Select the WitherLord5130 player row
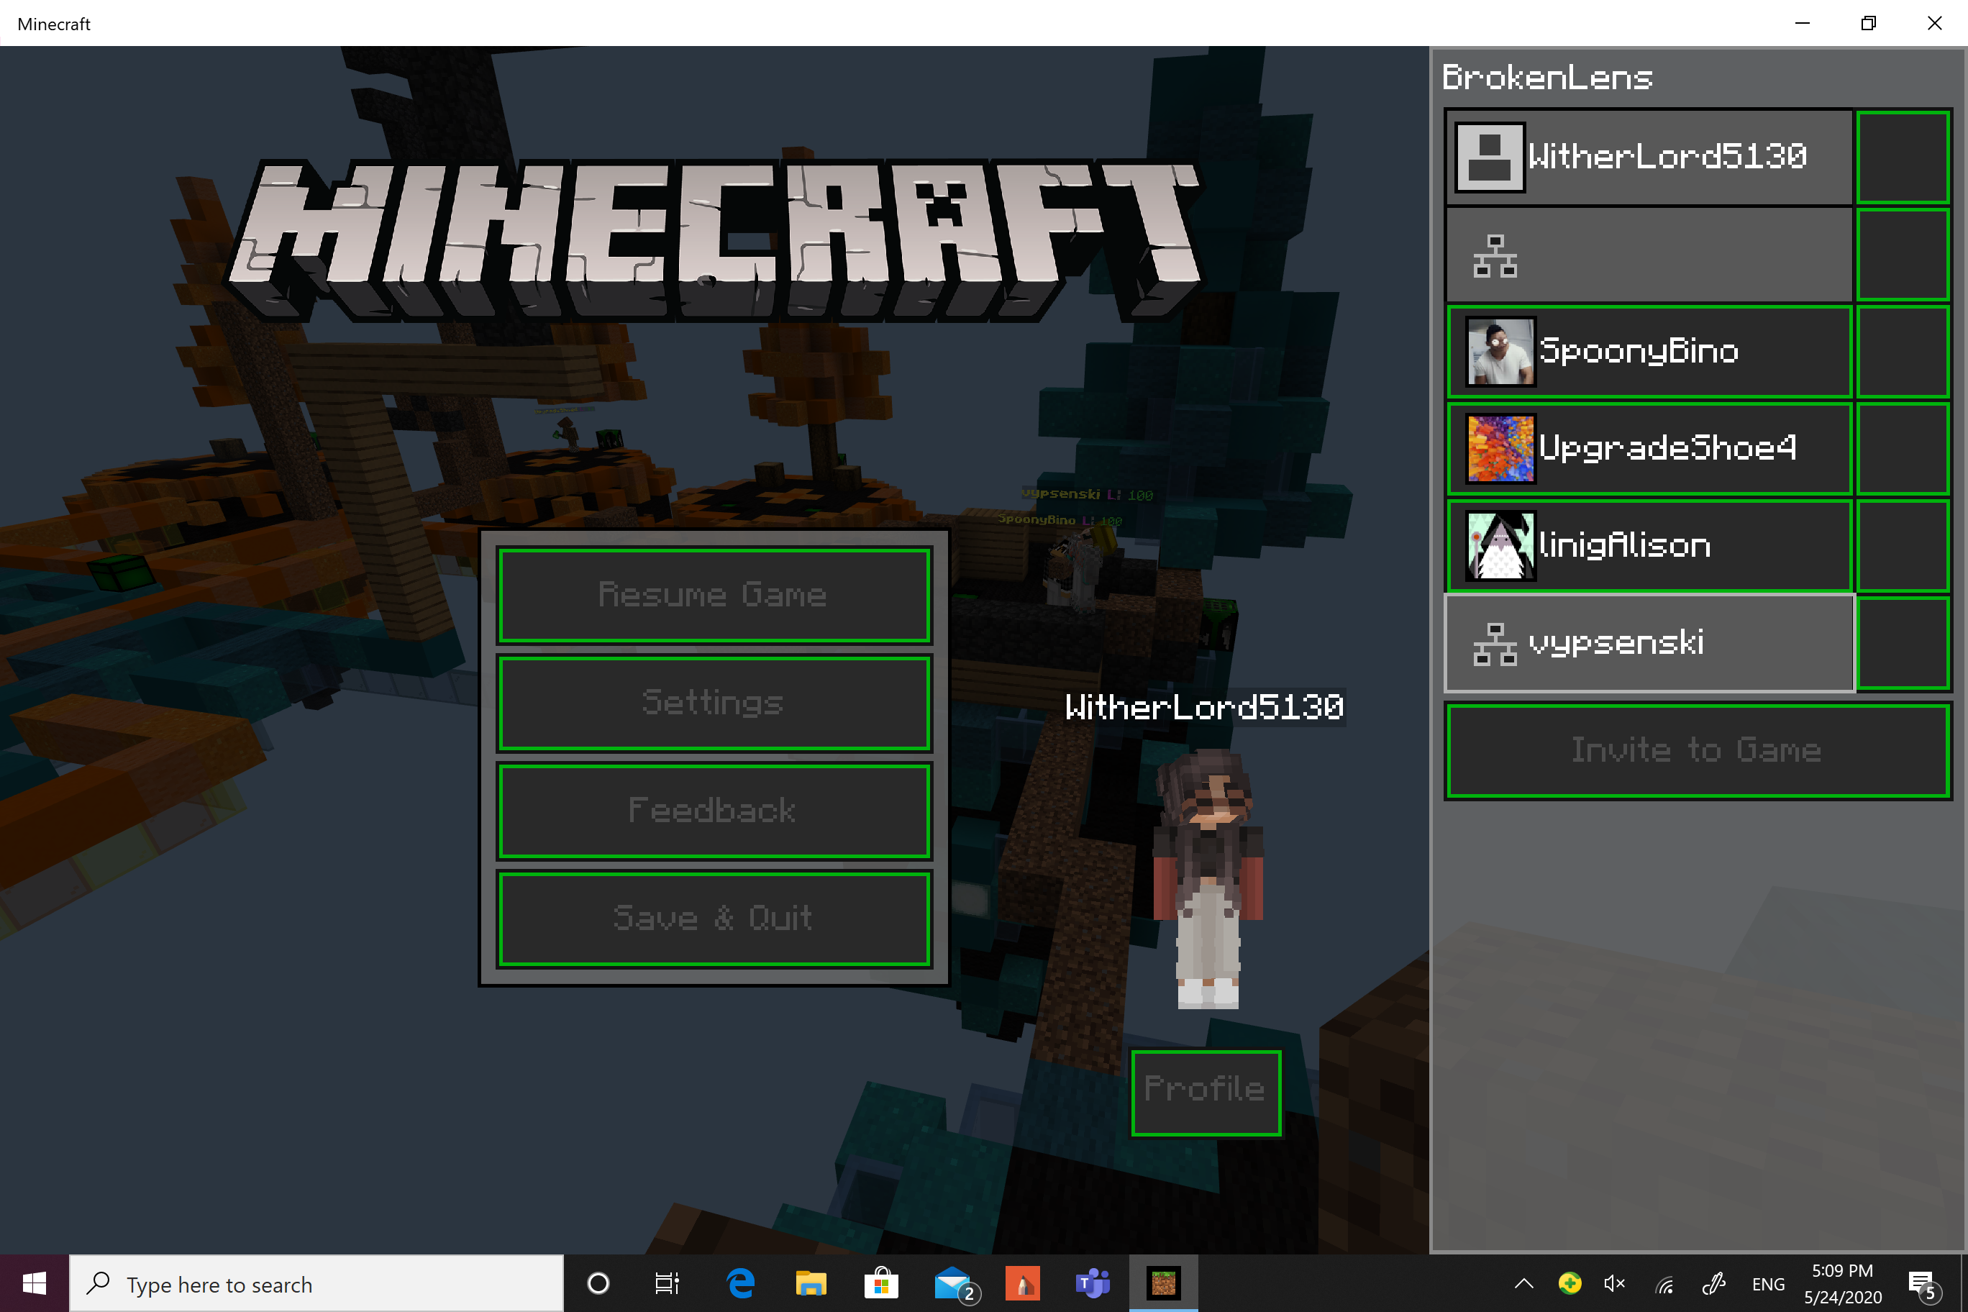The width and height of the screenshot is (1968, 1312). pos(1649,158)
